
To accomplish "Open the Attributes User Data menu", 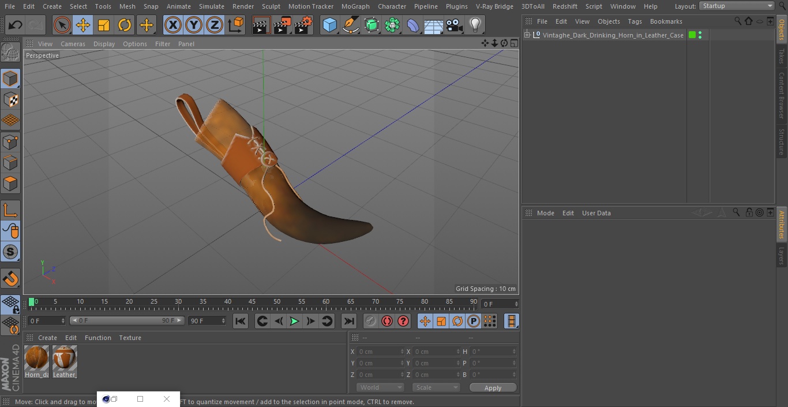I will tap(596, 213).
